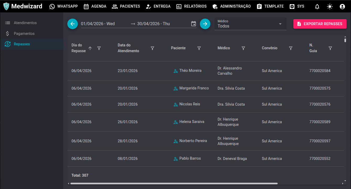Select guide number 7700020575
This screenshot has height=189, width=351.
coord(320,88)
